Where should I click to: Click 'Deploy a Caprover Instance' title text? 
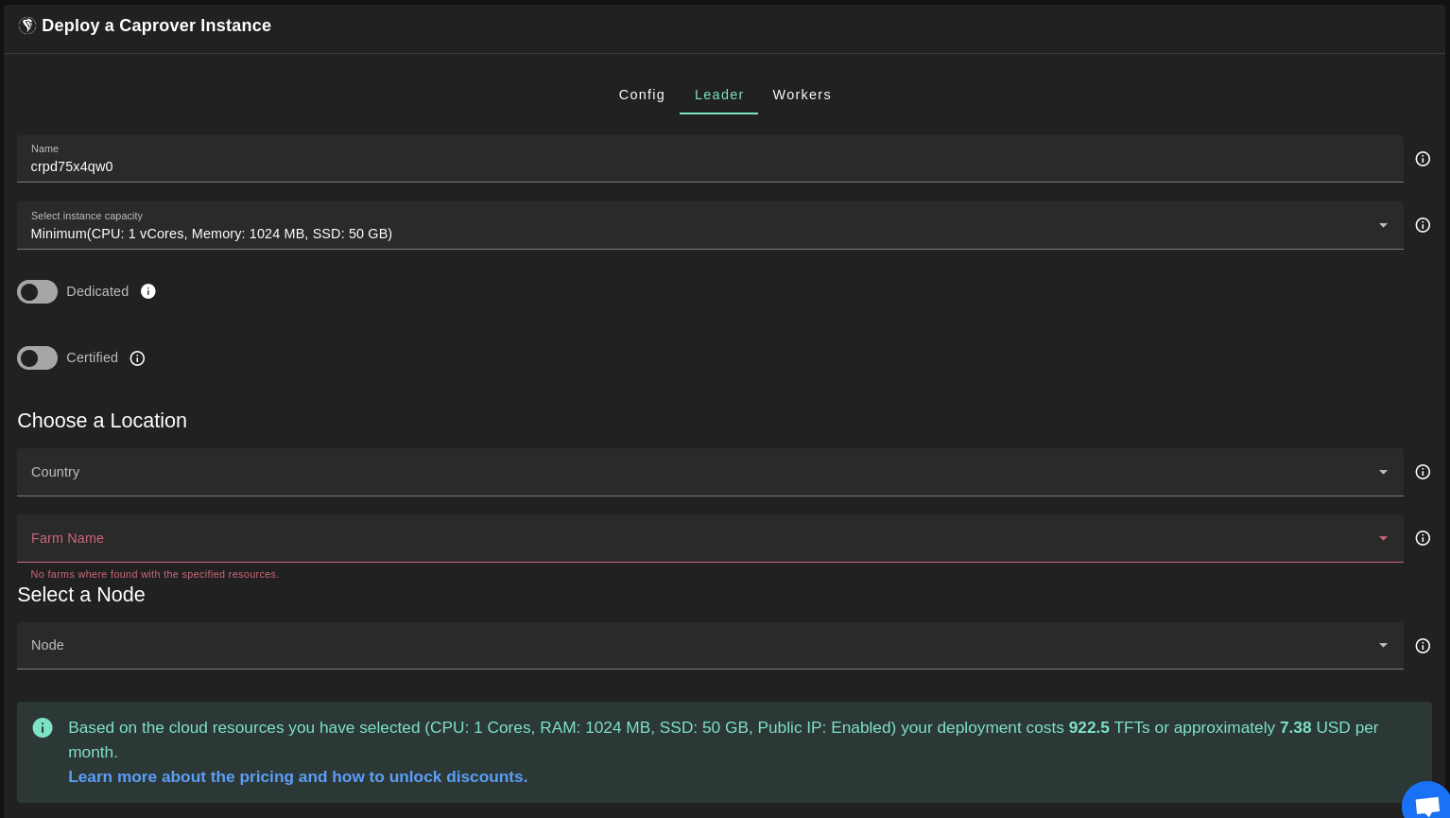pos(156,26)
